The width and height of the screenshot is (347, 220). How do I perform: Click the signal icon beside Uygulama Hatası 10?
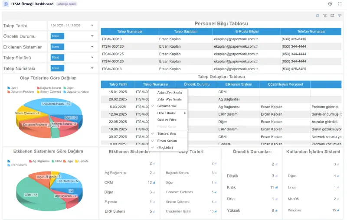[x=216, y=211]
